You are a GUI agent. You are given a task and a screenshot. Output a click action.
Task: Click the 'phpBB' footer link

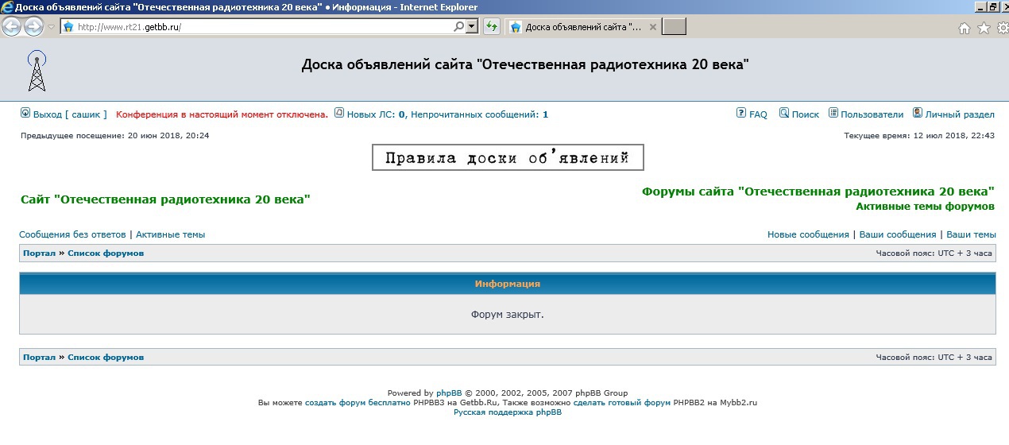click(x=449, y=393)
